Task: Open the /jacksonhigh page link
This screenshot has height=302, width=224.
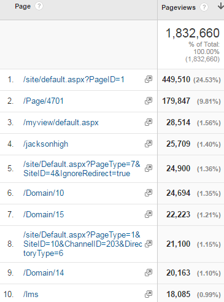Action: 45,144
